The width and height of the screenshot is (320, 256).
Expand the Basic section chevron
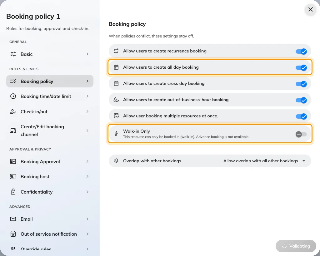[x=87, y=54]
